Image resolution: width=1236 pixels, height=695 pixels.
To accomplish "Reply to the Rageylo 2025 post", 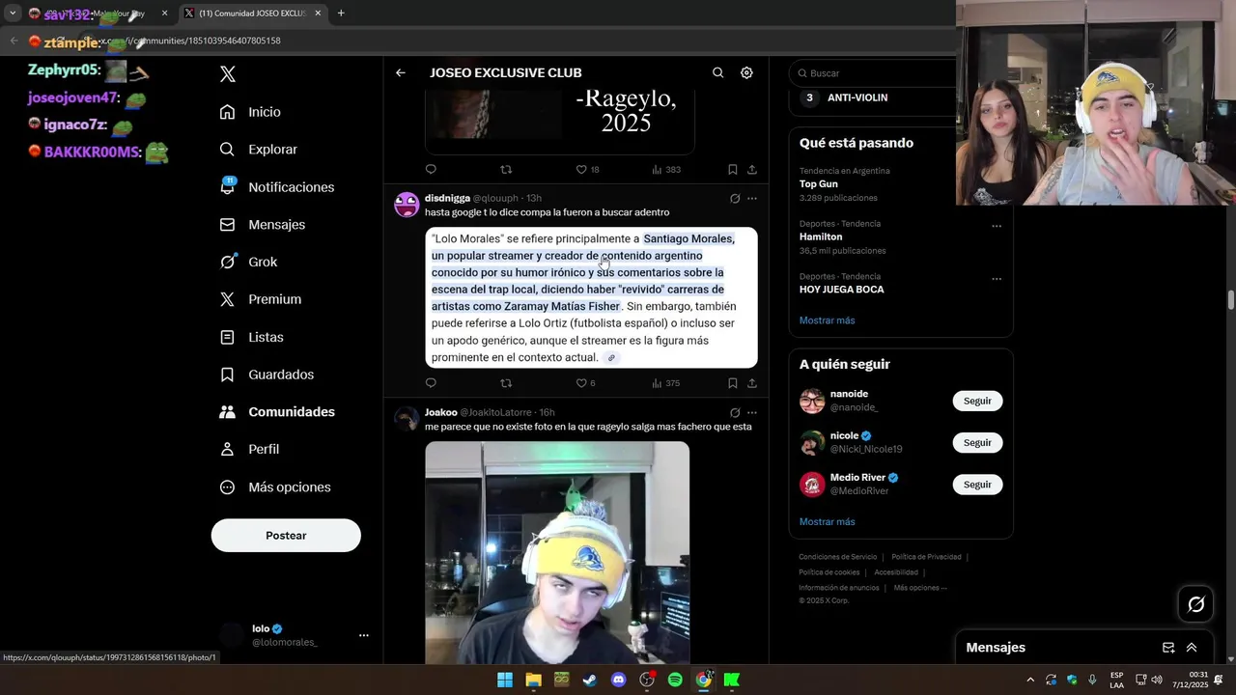I will click(x=431, y=169).
